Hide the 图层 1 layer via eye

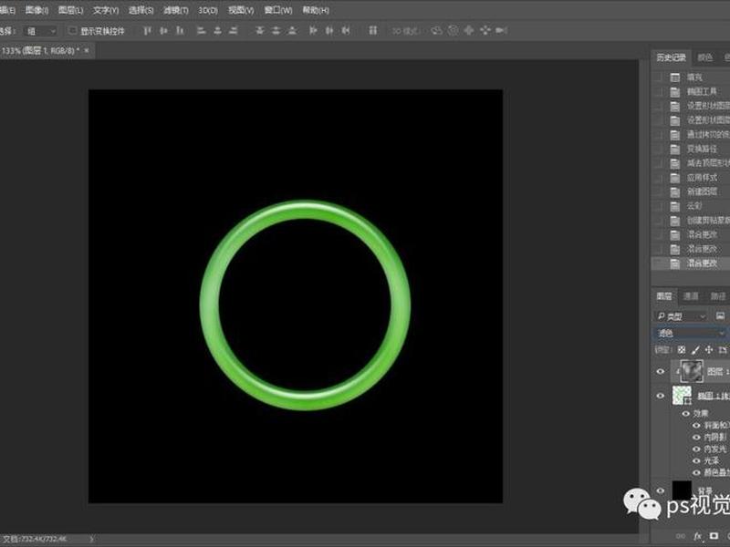click(660, 371)
